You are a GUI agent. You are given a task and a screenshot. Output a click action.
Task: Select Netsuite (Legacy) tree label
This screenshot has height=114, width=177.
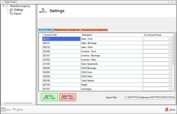(20, 6)
